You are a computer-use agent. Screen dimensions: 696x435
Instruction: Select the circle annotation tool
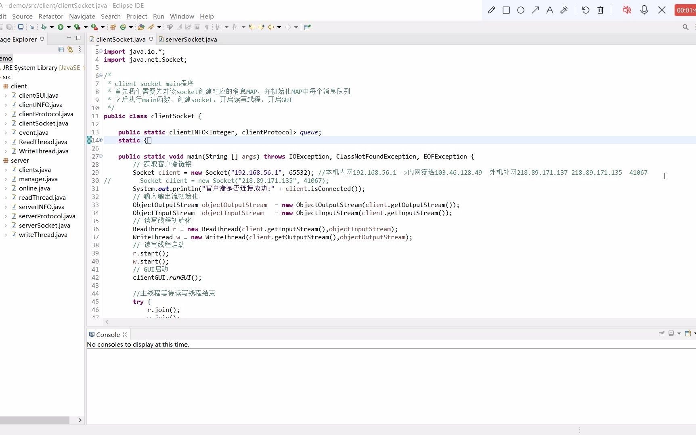[x=521, y=10]
